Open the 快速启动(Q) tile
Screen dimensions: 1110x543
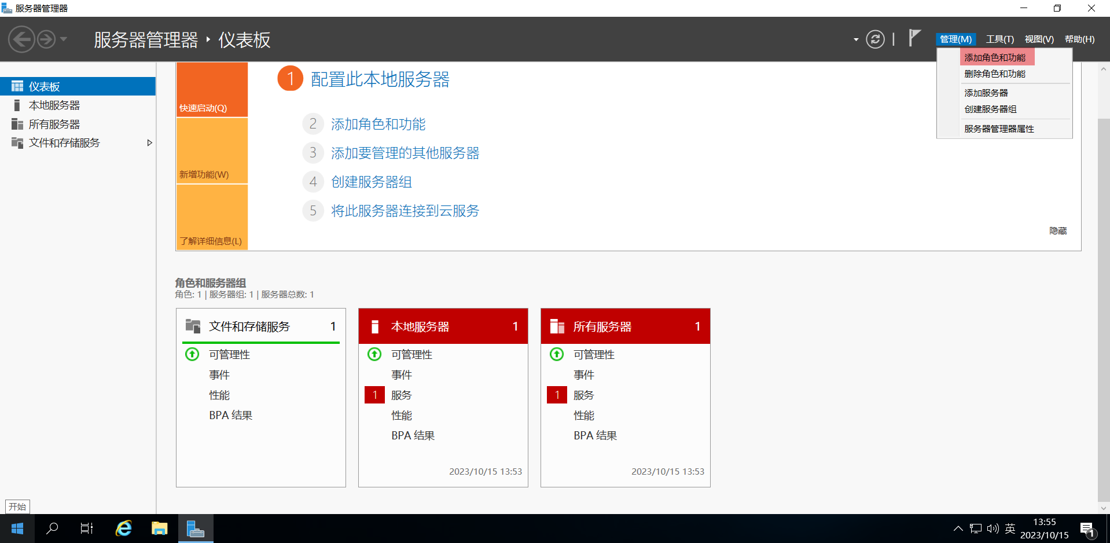[x=212, y=90]
